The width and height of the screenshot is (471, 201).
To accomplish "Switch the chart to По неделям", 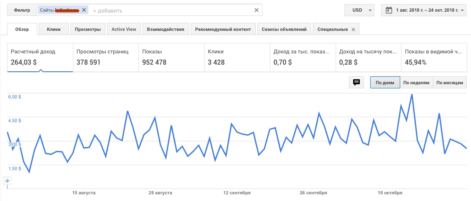I will (x=416, y=83).
